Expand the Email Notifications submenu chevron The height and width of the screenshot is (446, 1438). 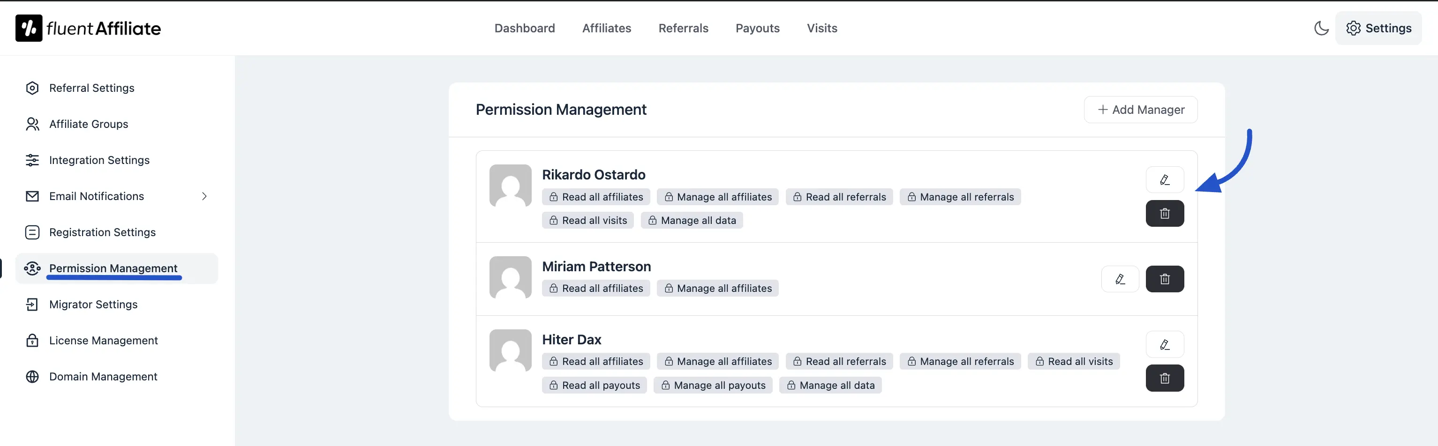pos(204,196)
